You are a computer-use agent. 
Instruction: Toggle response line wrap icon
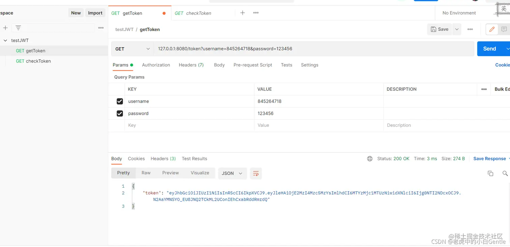click(256, 173)
